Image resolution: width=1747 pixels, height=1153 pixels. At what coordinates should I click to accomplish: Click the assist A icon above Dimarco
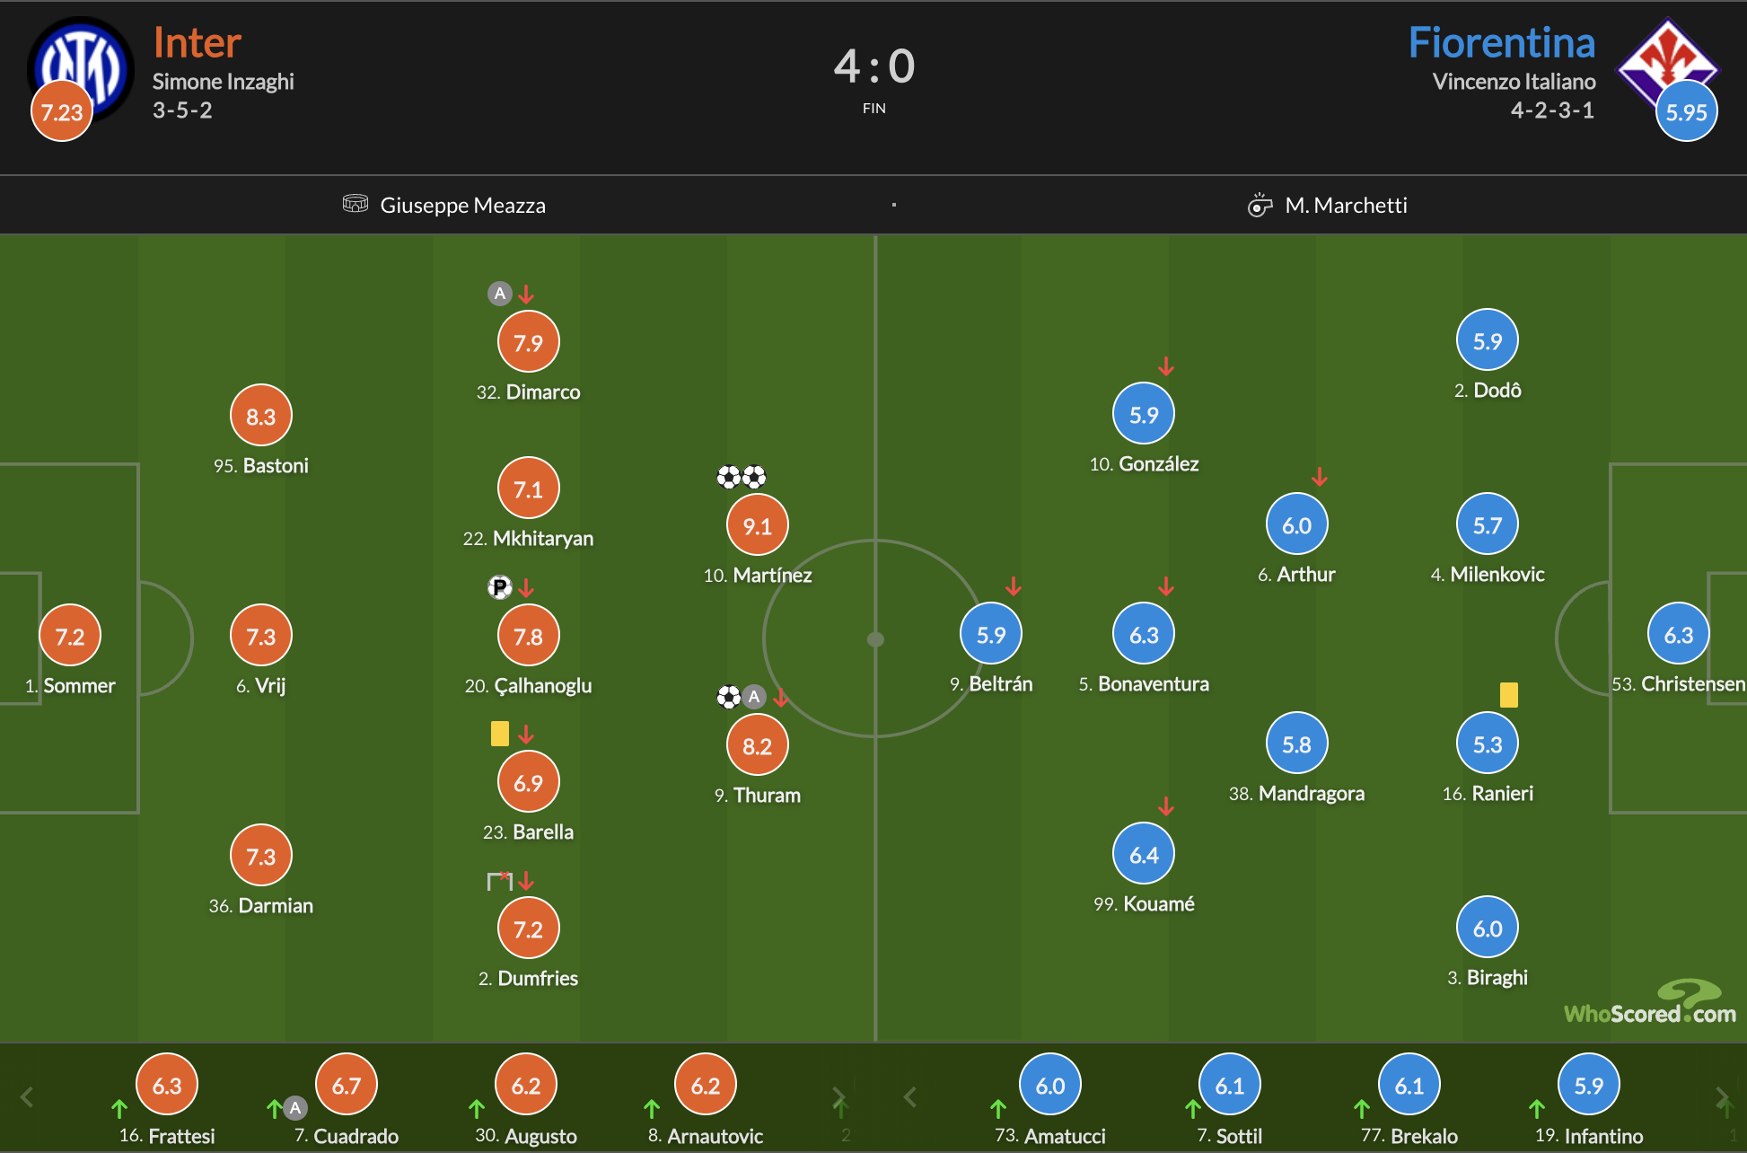coord(500,294)
